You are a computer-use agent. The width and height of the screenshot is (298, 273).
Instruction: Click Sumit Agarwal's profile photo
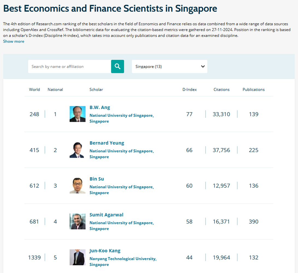78,221
